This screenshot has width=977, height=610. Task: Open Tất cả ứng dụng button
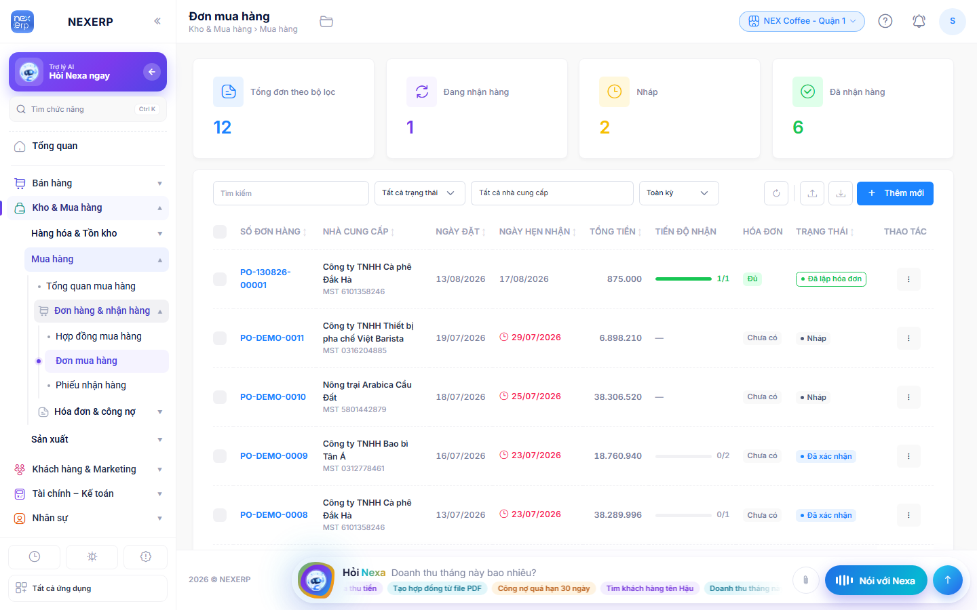click(88, 588)
